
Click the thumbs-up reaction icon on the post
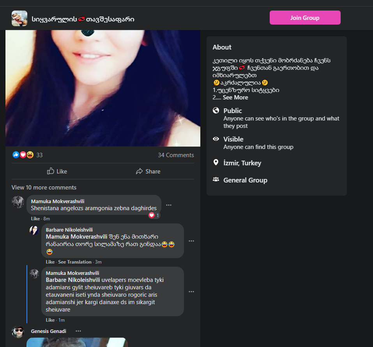(16, 155)
